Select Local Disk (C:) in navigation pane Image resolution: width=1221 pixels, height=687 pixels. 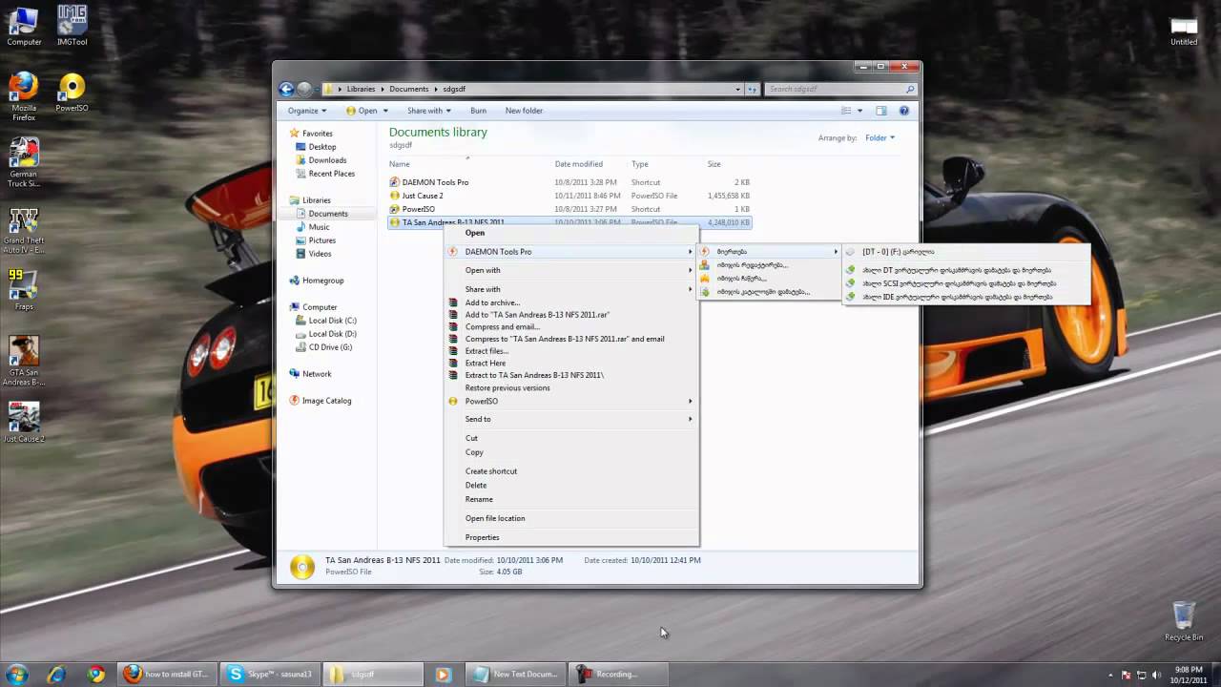point(332,321)
